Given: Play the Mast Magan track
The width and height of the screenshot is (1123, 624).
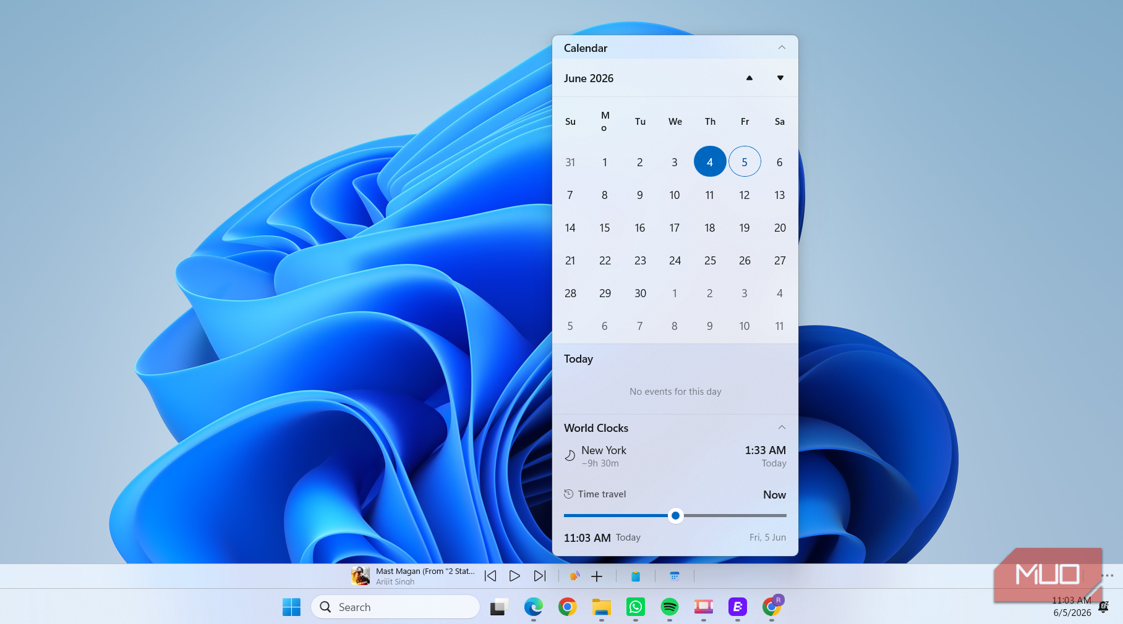Looking at the screenshot, I should point(515,576).
